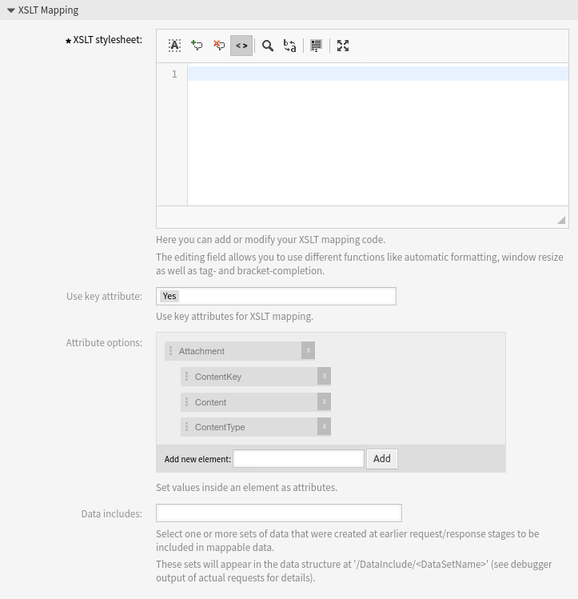Screen dimensions: 578x599
Task: Open the Replace text tool
Action: coord(289,46)
